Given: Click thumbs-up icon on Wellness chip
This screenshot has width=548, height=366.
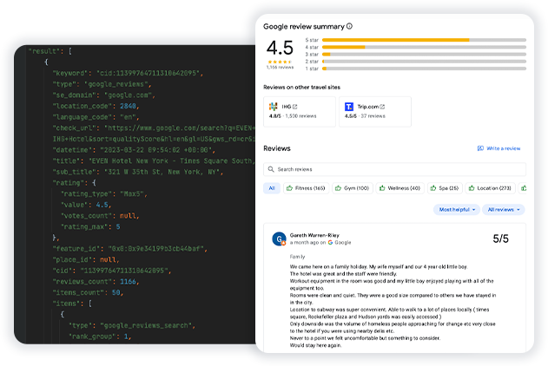Looking at the screenshot, I should tap(382, 188).
